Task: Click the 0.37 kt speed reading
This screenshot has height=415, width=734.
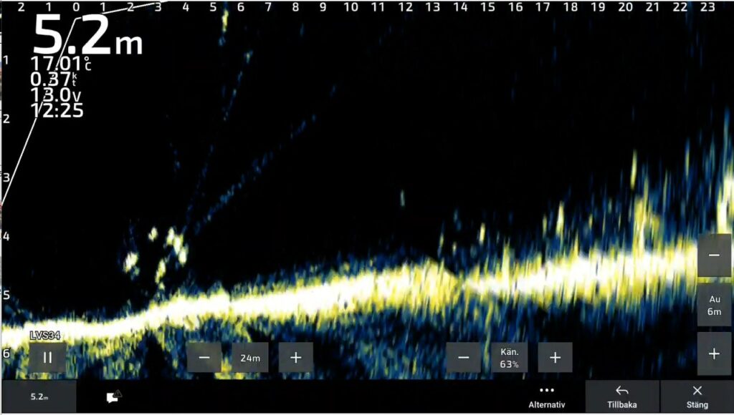Action: pyautogui.click(x=53, y=79)
